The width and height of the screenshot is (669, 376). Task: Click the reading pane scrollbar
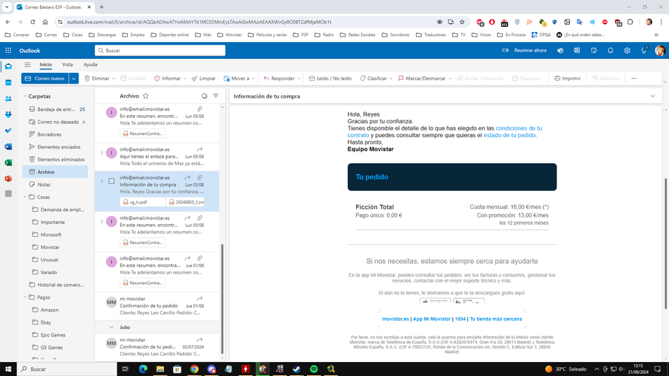pyautogui.click(x=666, y=243)
